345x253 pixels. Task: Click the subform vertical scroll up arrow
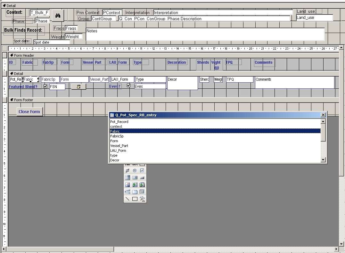pos(341,48)
